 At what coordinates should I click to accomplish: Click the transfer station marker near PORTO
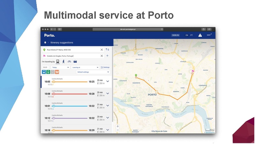[x=156, y=92]
